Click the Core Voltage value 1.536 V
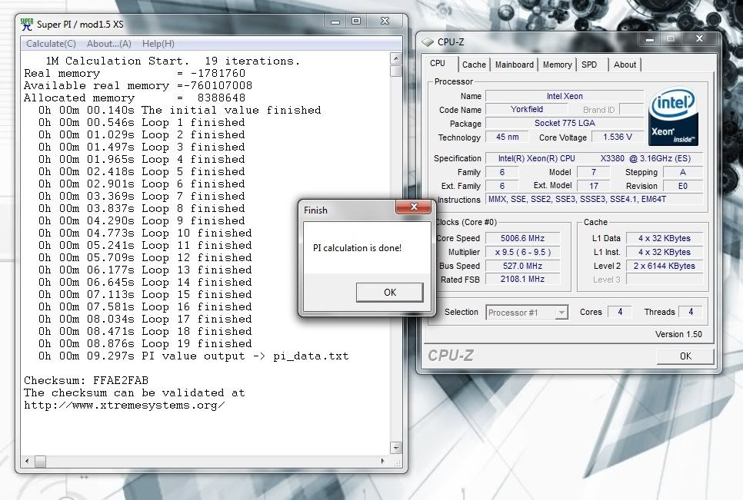The width and height of the screenshot is (743, 500). point(617,137)
